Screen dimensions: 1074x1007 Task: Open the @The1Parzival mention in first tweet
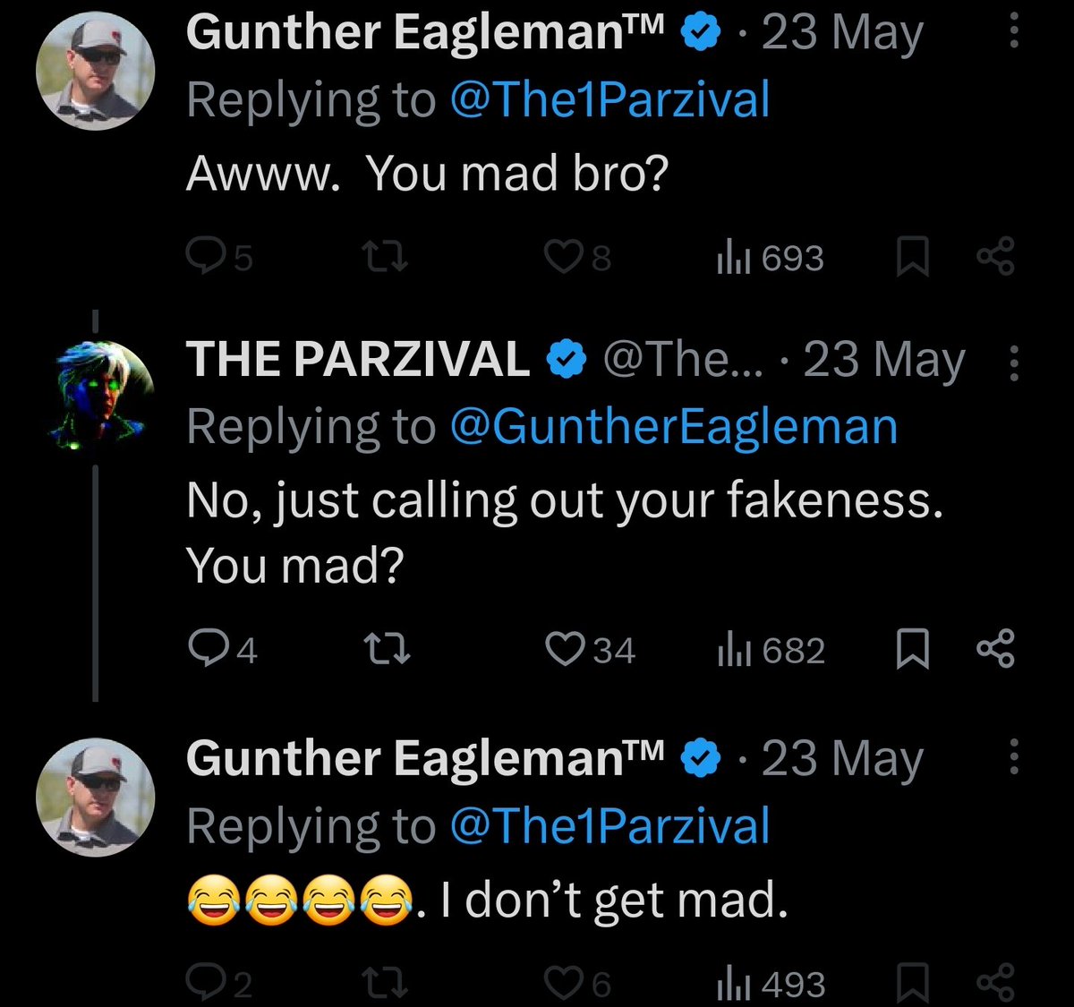pyautogui.click(x=609, y=98)
